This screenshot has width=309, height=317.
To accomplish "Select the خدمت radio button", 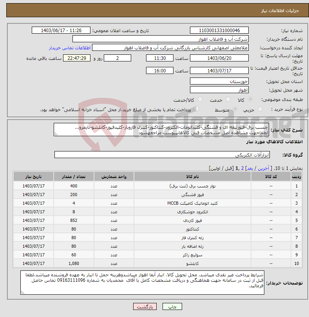I will 228,99.
